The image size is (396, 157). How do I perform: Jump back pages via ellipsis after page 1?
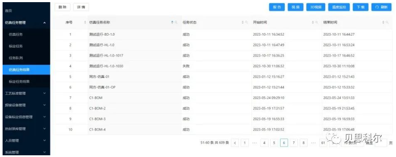point(255,143)
